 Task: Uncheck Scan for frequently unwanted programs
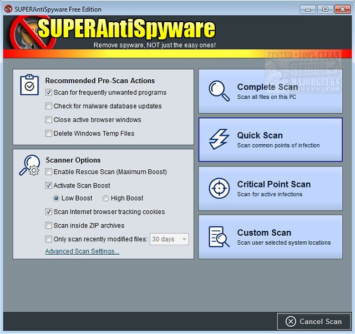[x=48, y=93]
